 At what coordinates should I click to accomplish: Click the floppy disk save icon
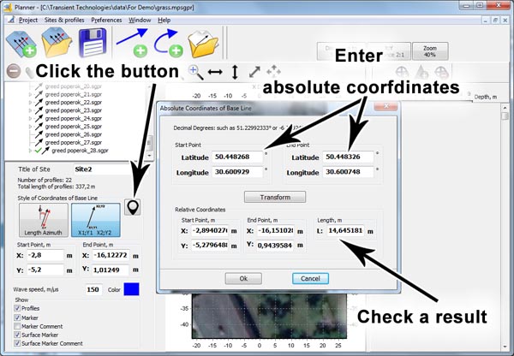click(x=93, y=43)
